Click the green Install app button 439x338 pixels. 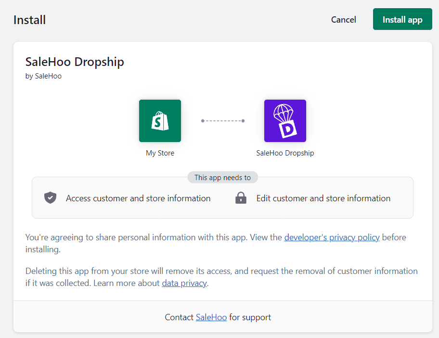tap(402, 19)
